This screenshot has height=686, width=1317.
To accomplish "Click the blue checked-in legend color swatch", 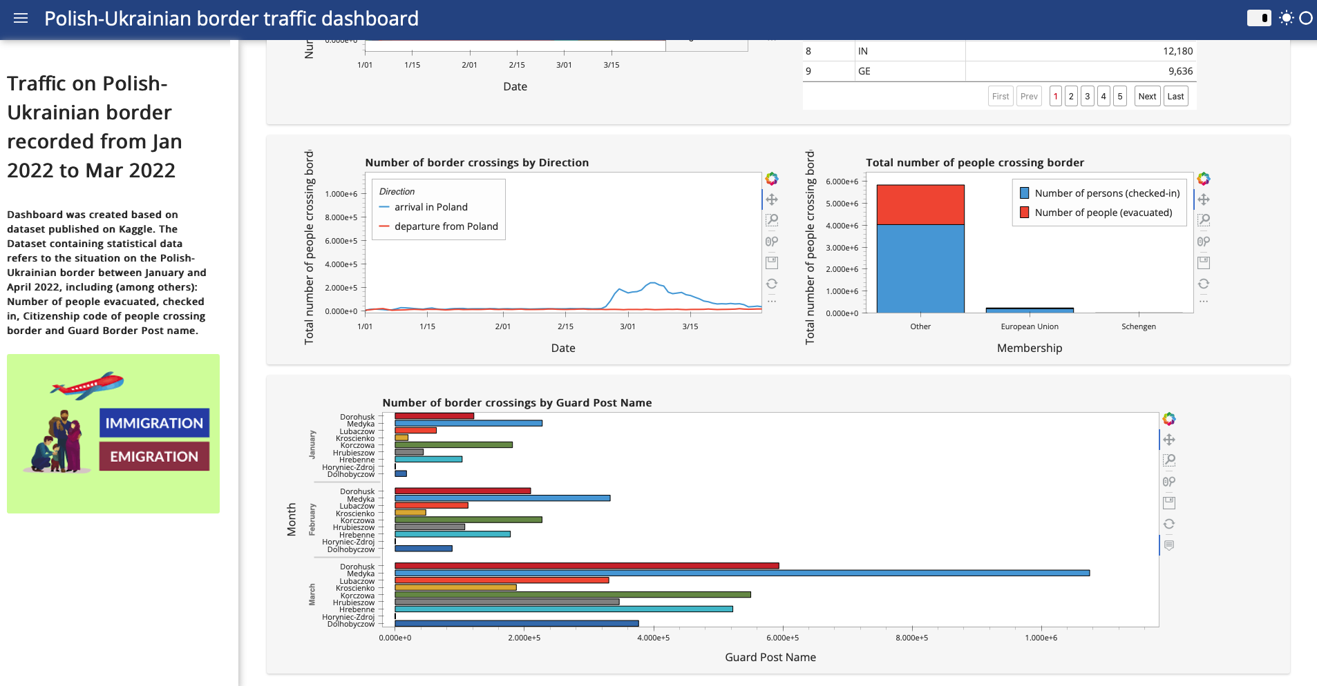I will point(1025,193).
